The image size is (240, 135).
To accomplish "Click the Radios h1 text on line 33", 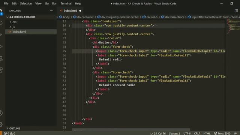I will click(104, 42).
